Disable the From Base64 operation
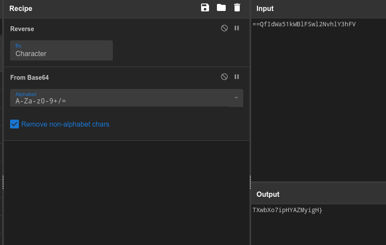The height and width of the screenshot is (245, 386). [224, 77]
